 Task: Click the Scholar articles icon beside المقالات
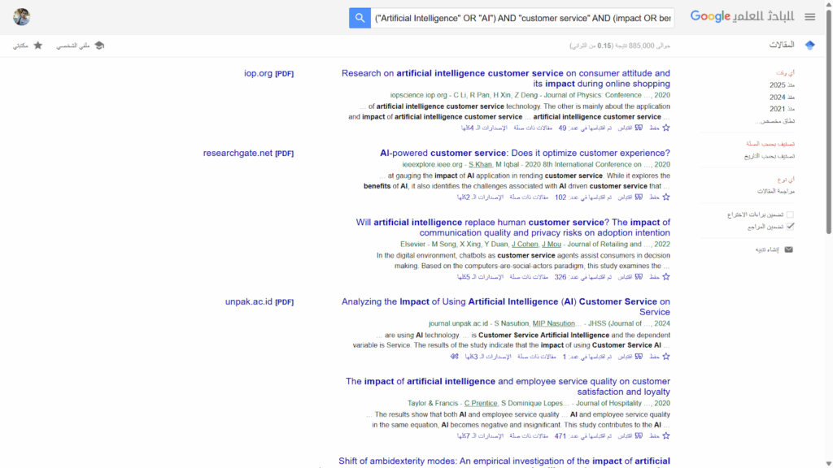tap(809, 45)
